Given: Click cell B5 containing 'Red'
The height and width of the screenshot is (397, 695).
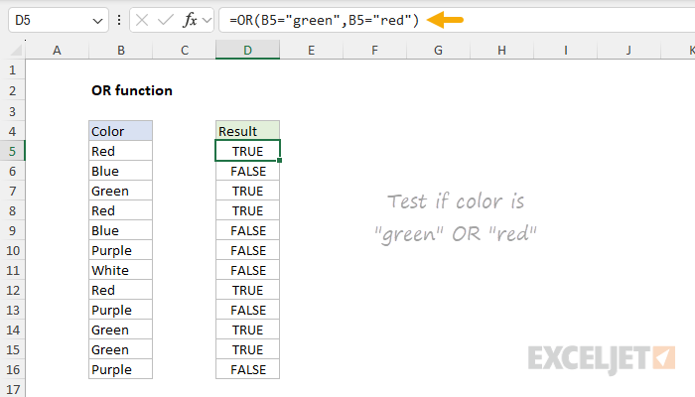Looking at the screenshot, I should click(x=120, y=151).
